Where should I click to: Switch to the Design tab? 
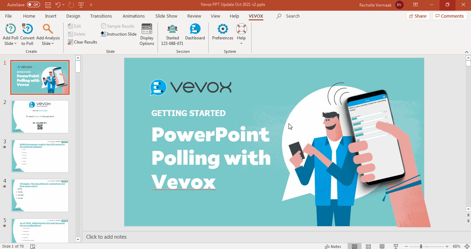(73, 16)
